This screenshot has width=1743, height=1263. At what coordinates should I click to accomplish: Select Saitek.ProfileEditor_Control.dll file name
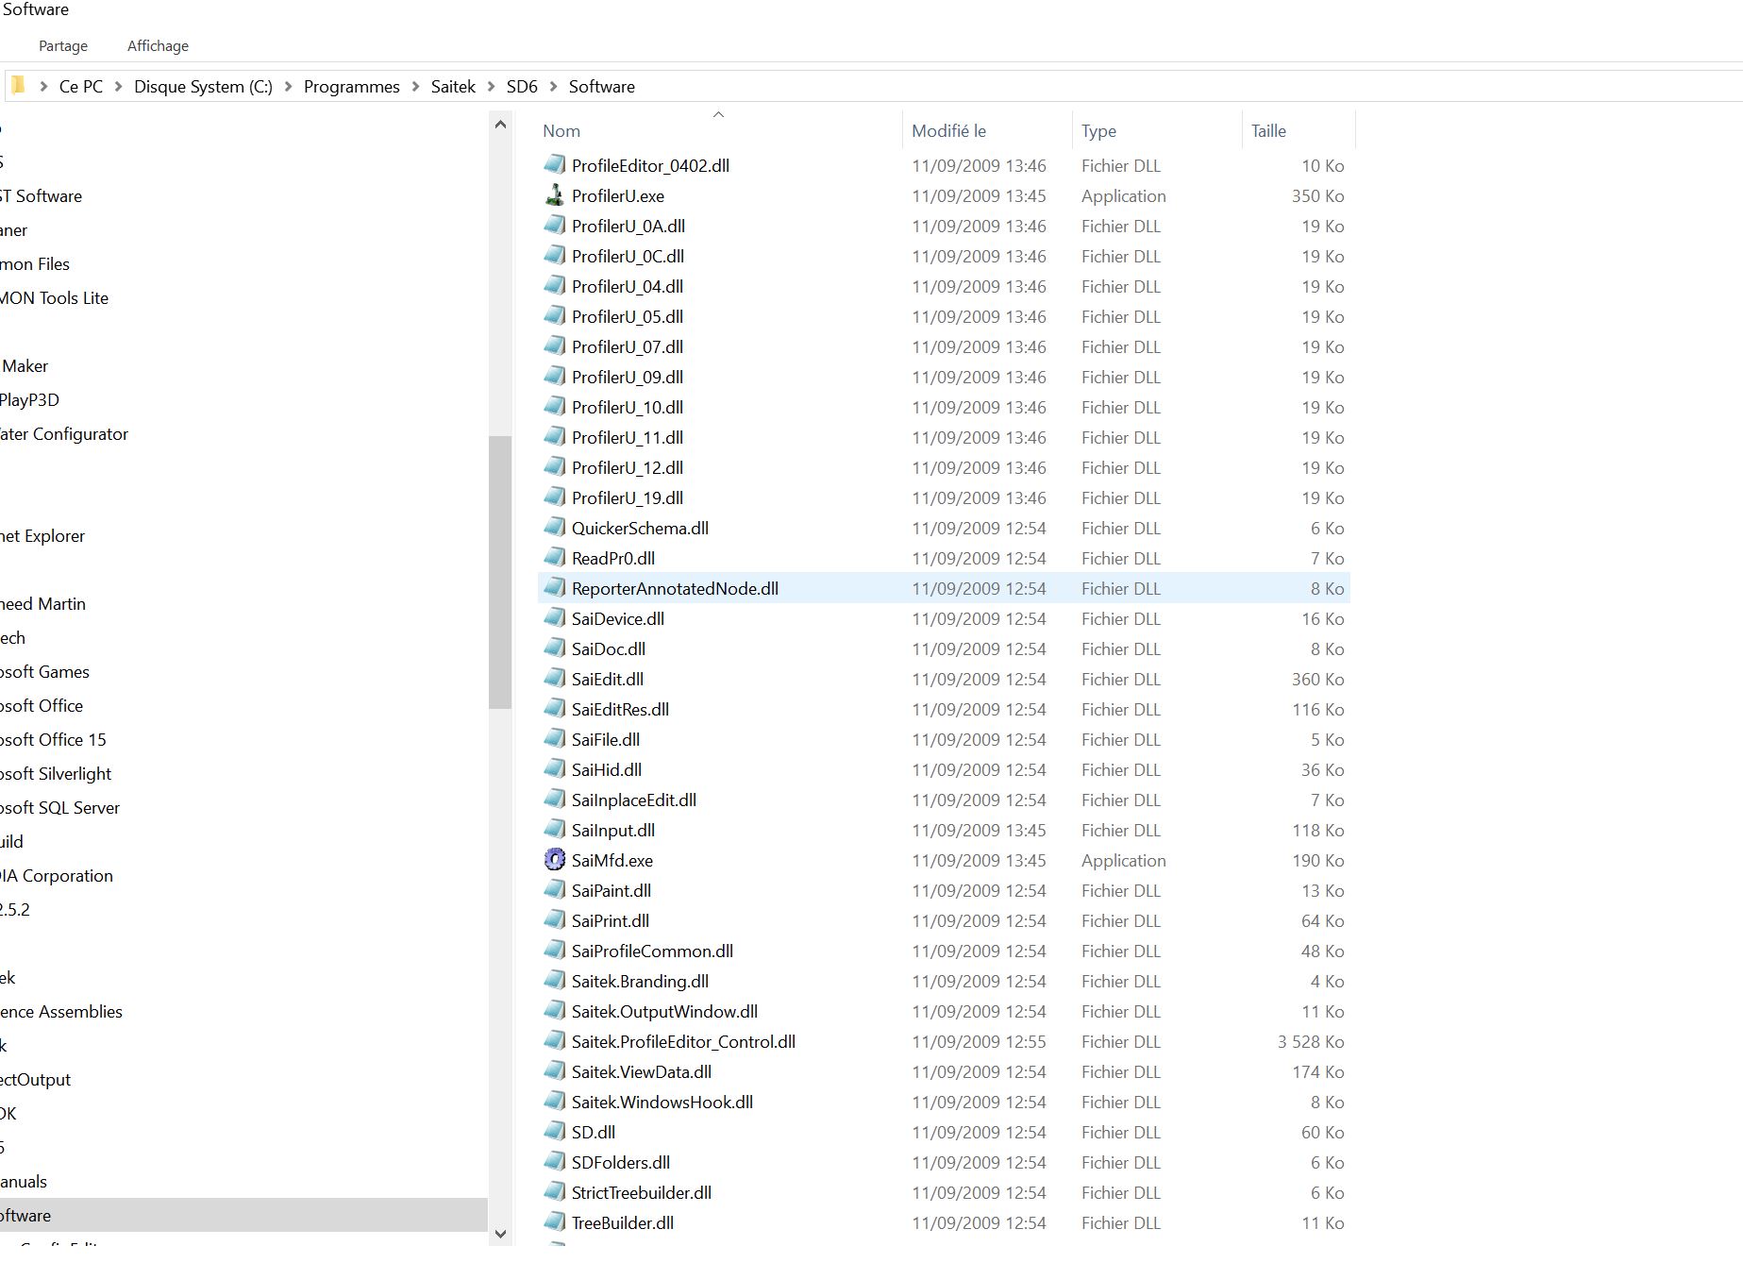683,1041
